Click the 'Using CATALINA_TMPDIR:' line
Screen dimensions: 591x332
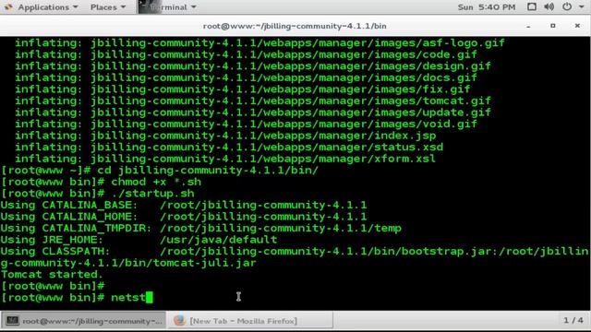[201, 228]
